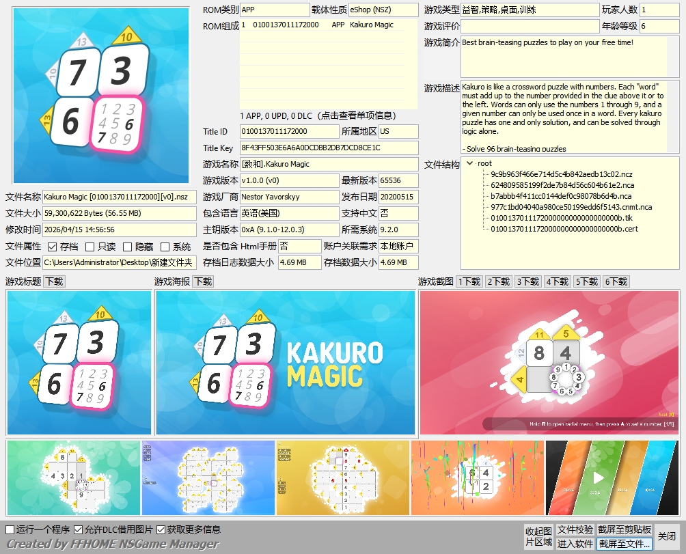The height and width of the screenshot is (554, 686).
Task: Select the teal puzzle screenshot thumbnail
Action: tap(72, 477)
